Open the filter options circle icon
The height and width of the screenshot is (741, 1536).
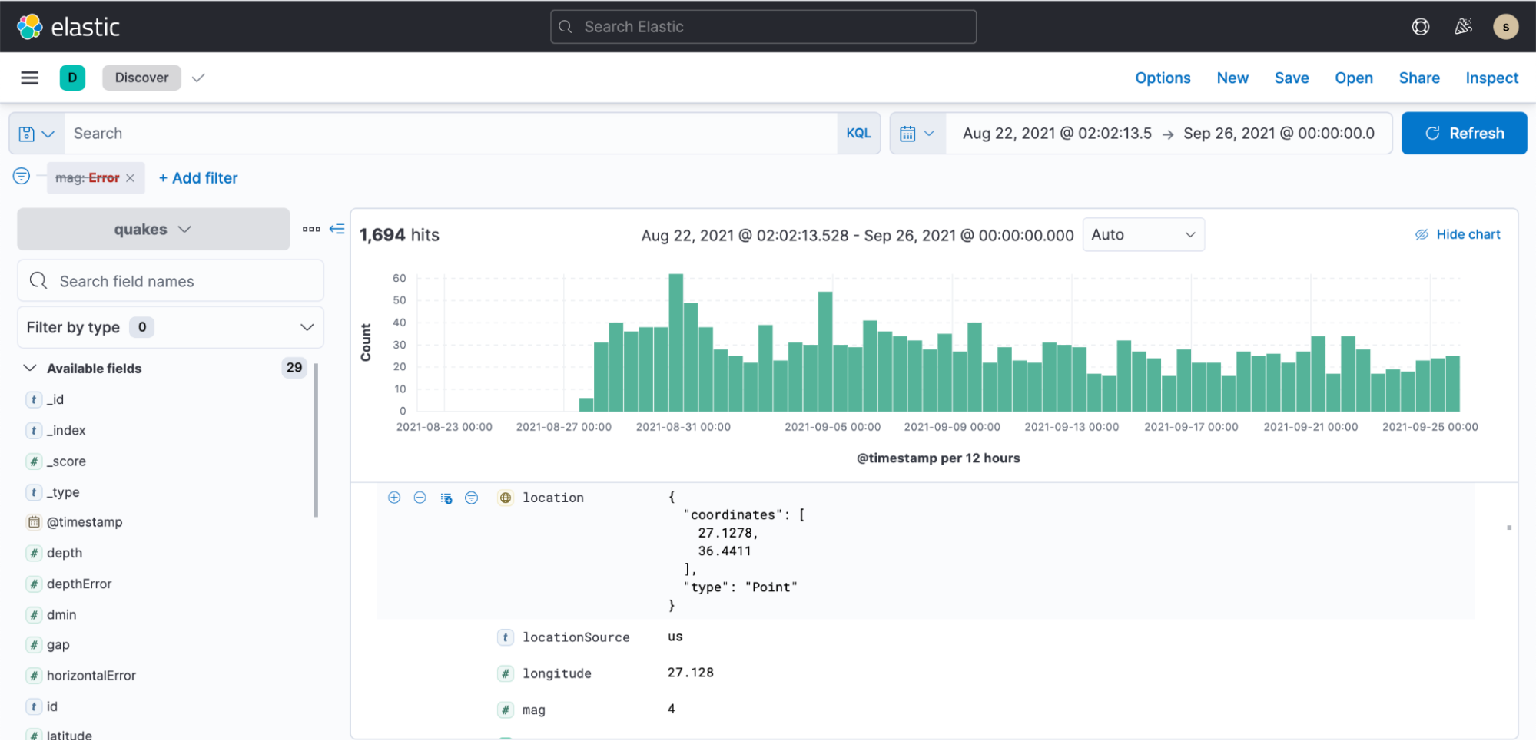coord(22,177)
